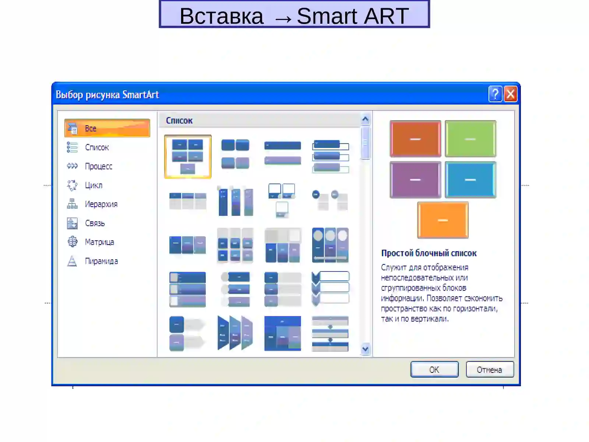Click the orange-red preview block

415,139
